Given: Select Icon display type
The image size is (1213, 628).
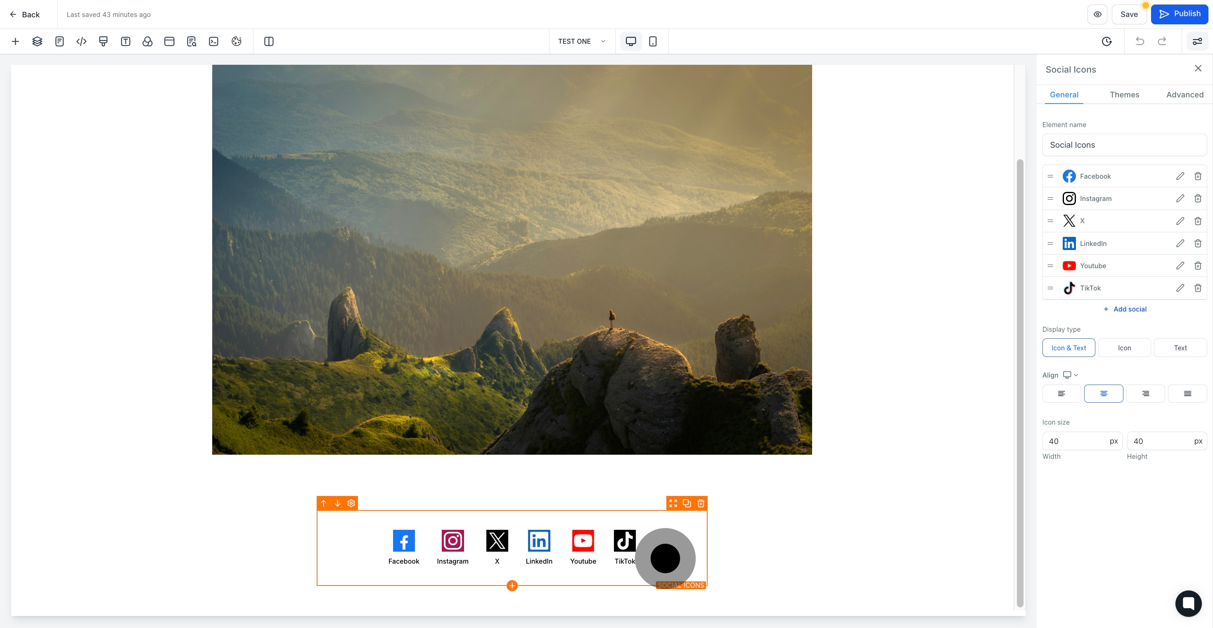Looking at the screenshot, I should (x=1125, y=348).
